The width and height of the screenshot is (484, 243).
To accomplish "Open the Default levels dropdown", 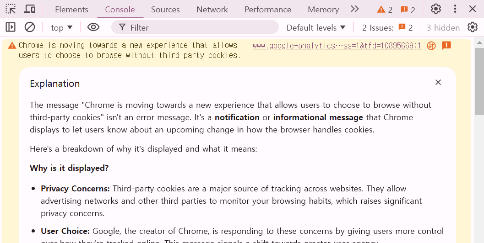I will pyautogui.click(x=316, y=28).
